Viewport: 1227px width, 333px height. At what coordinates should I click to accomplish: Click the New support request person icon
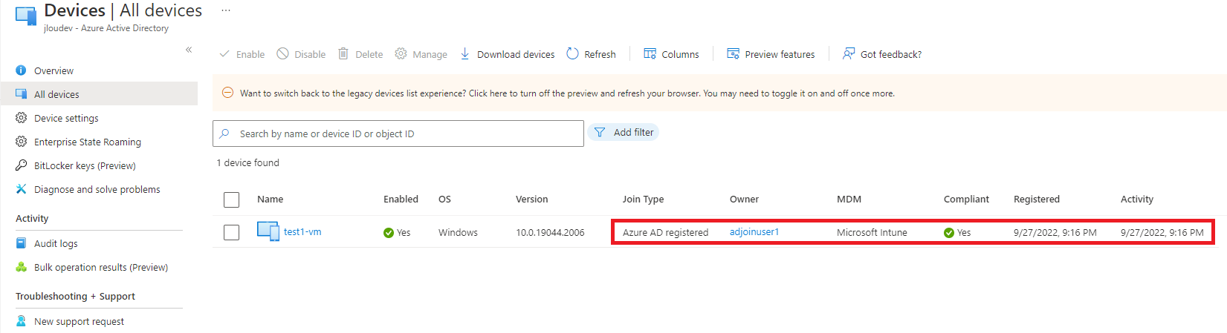(21, 321)
